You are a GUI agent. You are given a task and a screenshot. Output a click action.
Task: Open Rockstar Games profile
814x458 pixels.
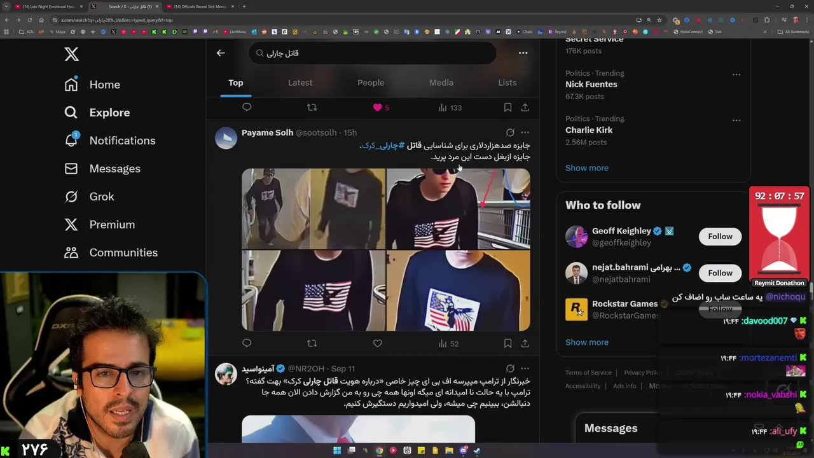[624, 304]
